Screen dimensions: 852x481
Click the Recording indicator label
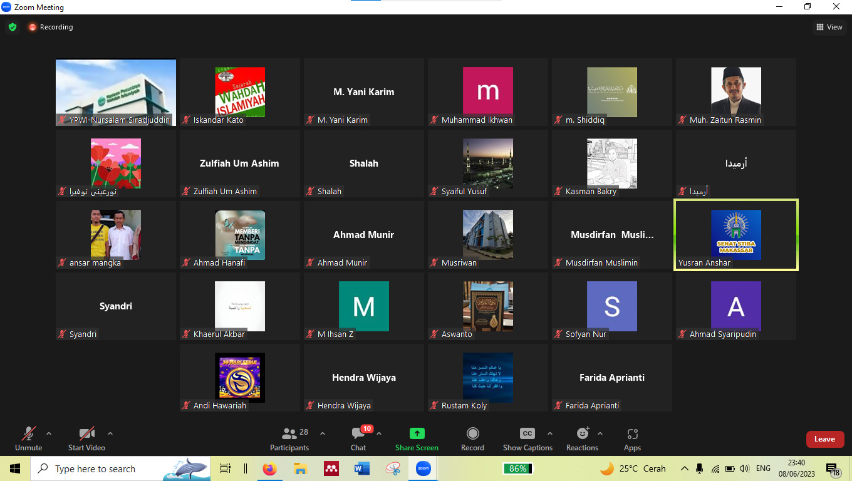pos(56,27)
